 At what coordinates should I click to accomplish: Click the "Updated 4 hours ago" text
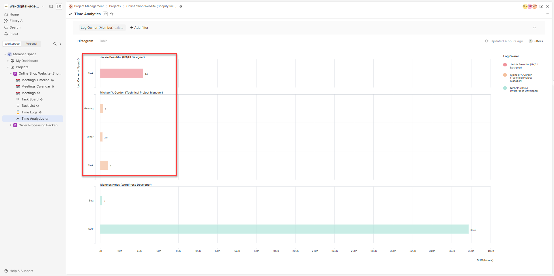click(507, 41)
